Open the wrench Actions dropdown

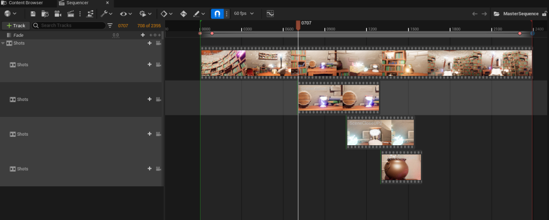coord(107,13)
